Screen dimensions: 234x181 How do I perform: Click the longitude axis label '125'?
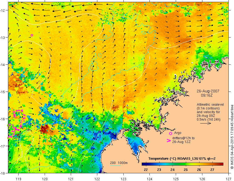point(176,179)
